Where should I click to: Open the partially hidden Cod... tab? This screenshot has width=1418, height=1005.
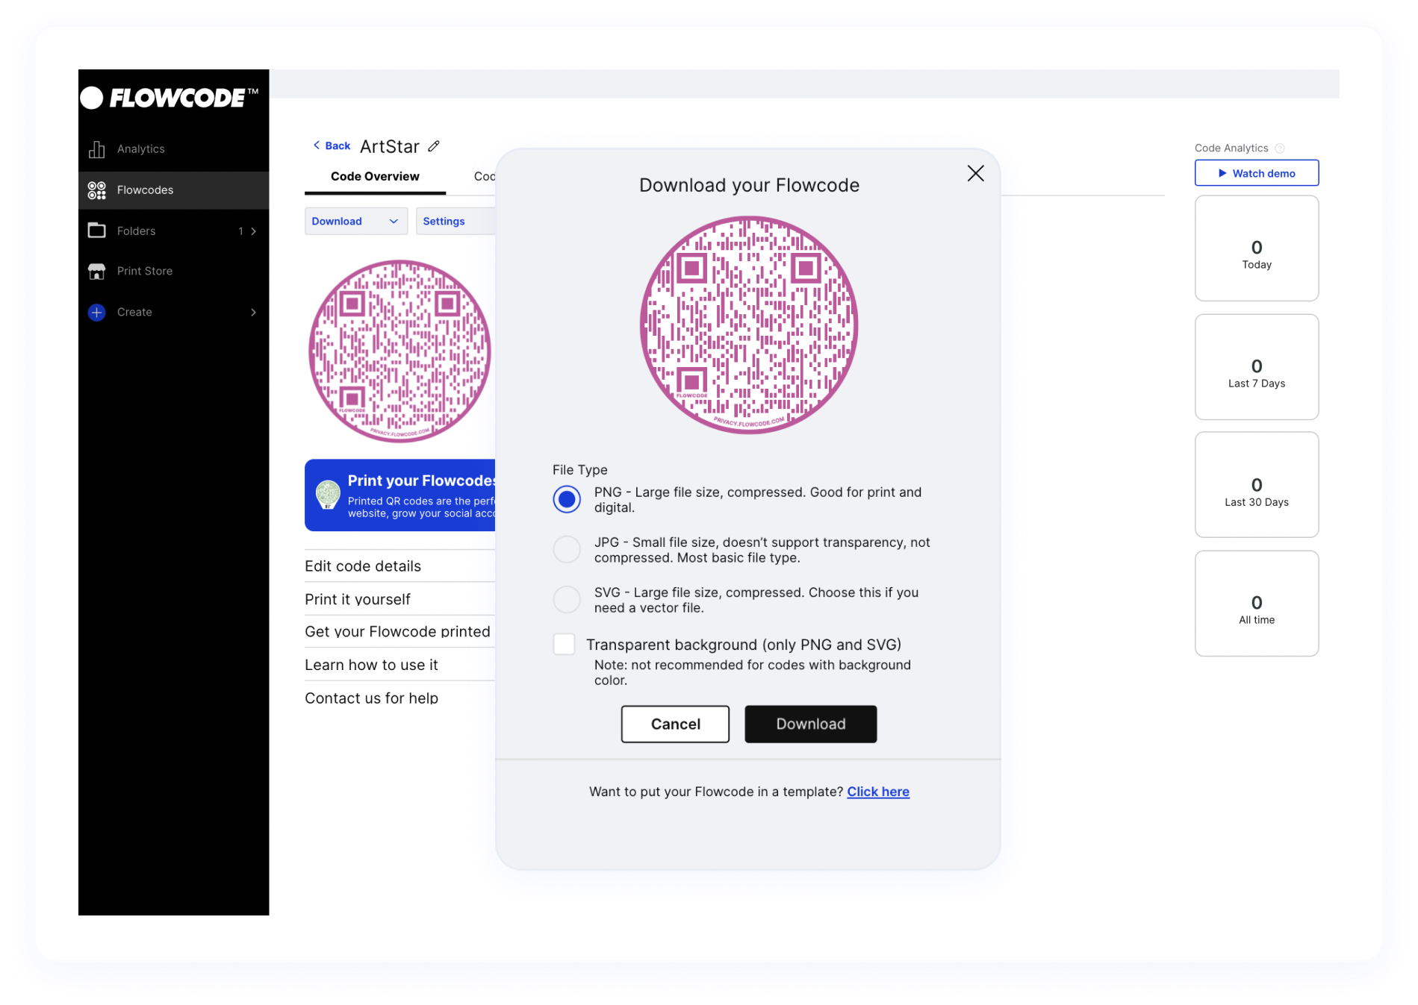(x=484, y=177)
